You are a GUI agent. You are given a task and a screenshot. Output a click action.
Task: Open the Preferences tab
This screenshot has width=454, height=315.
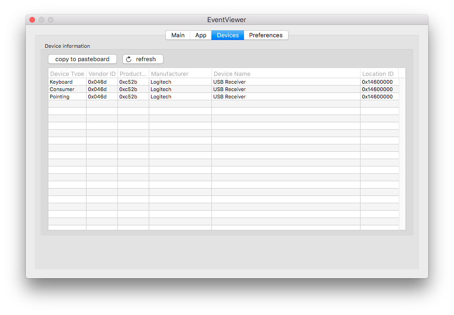tap(266, 35)
